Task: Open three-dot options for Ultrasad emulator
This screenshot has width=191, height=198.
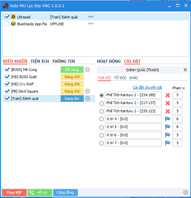Action: coord(91,17)
